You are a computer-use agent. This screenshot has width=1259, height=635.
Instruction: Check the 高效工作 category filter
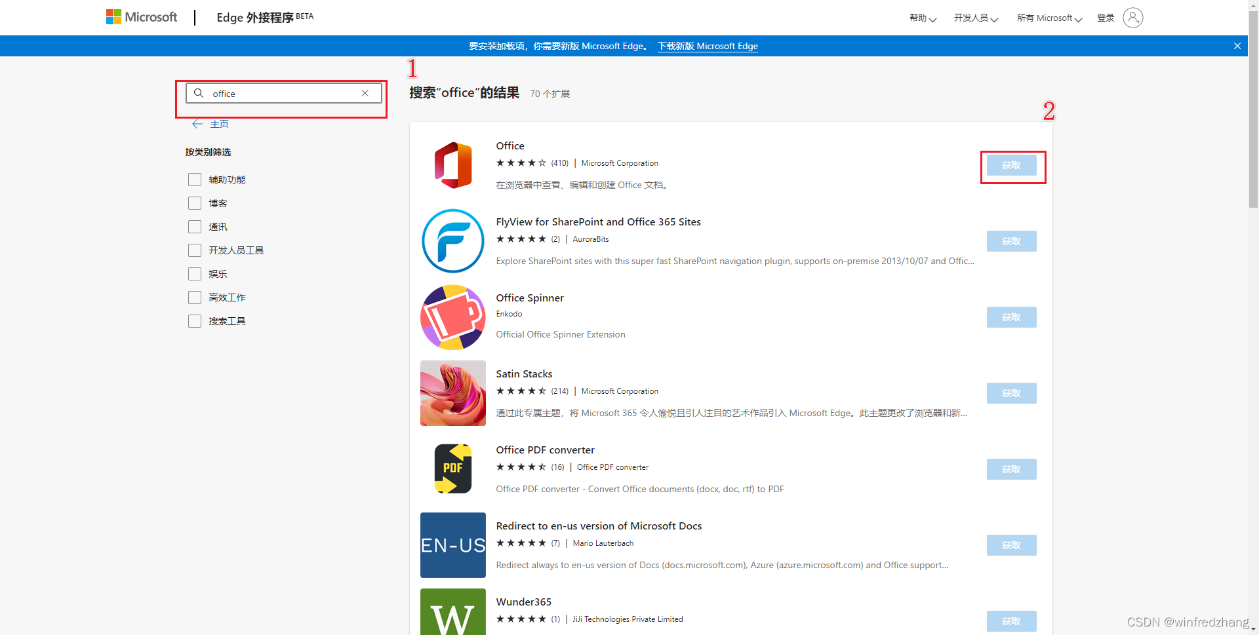click(x=195, y=298)
